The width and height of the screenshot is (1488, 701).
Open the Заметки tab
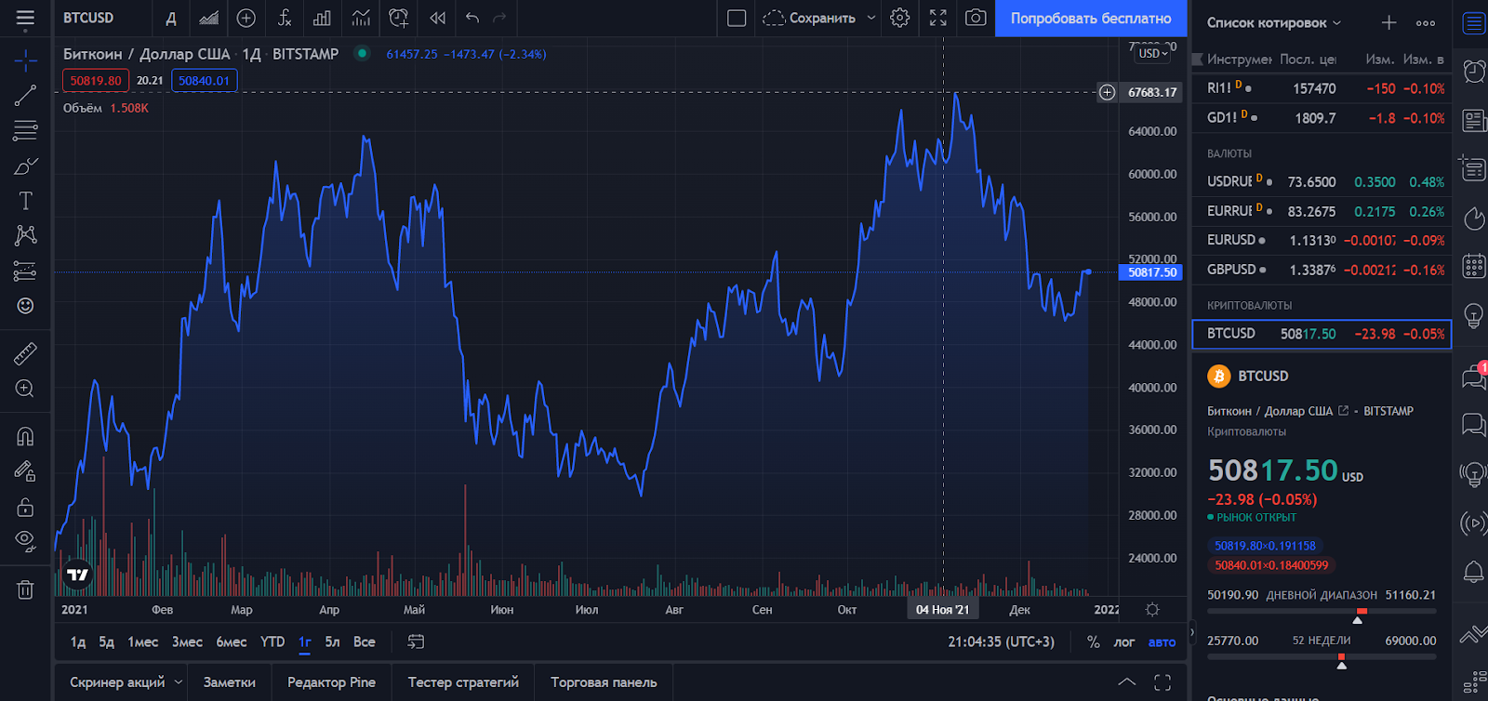230,682
